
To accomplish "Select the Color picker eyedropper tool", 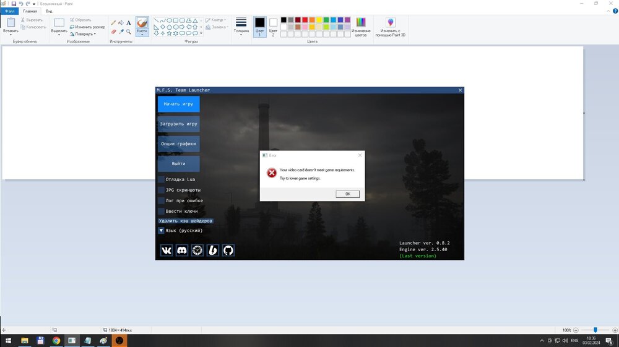I will [121, 32].
